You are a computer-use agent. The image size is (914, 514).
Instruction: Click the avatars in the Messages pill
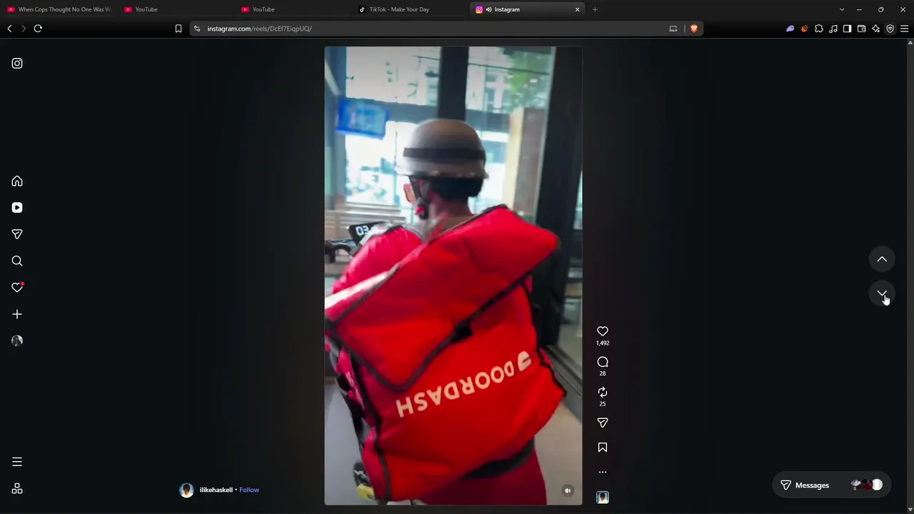867,485
